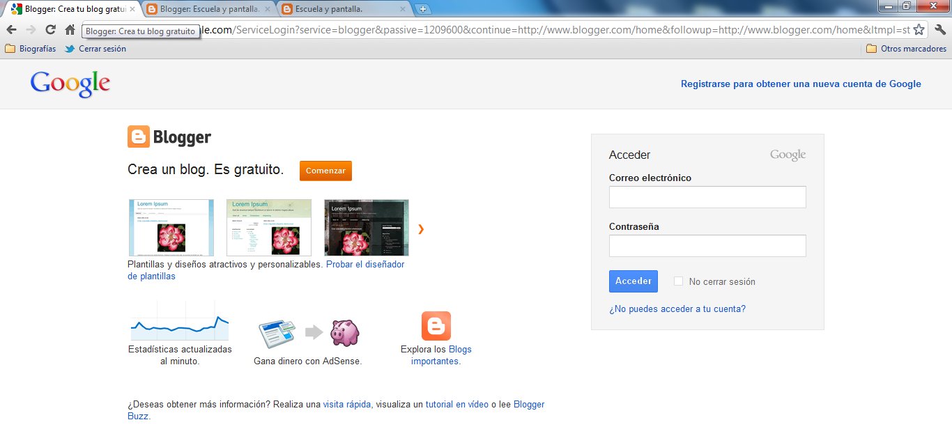Select the light blue template thumbnail
This screenshot has height=436, width=952.
tap(171, 228)
